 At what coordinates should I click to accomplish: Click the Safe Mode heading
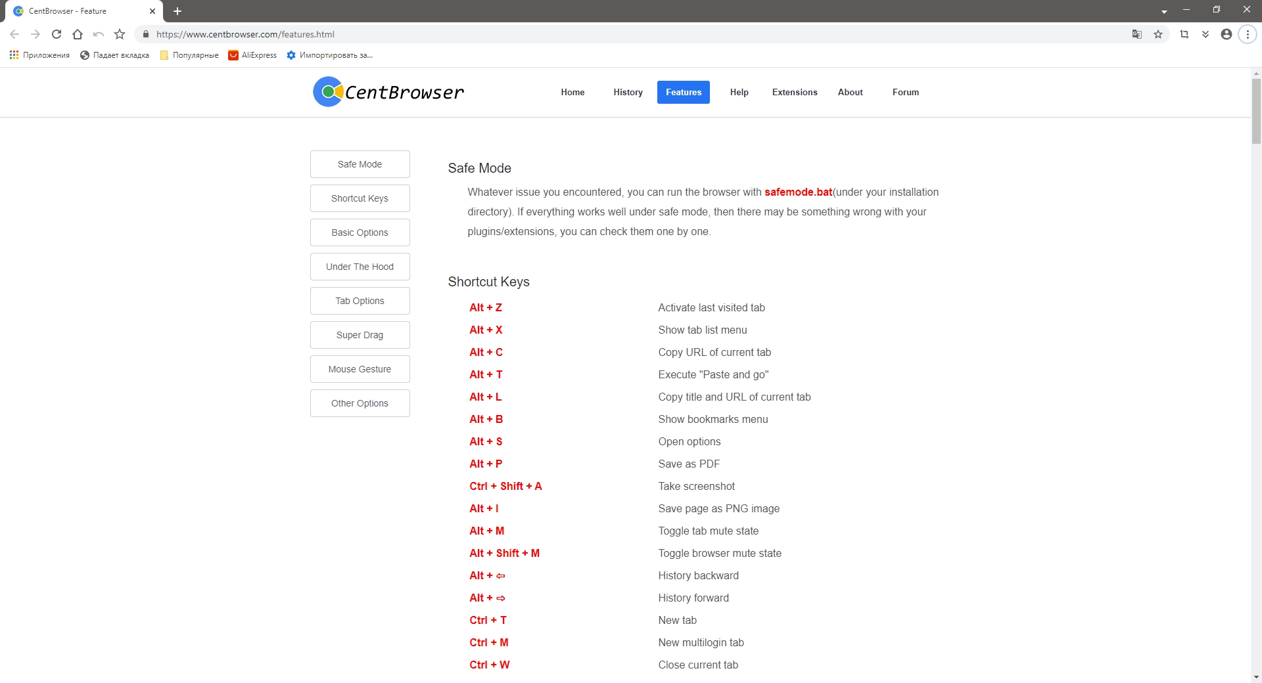[479, 168]
